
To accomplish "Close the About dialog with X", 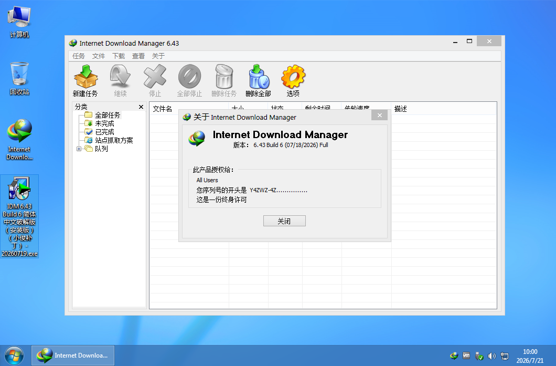I will (379, 116).
